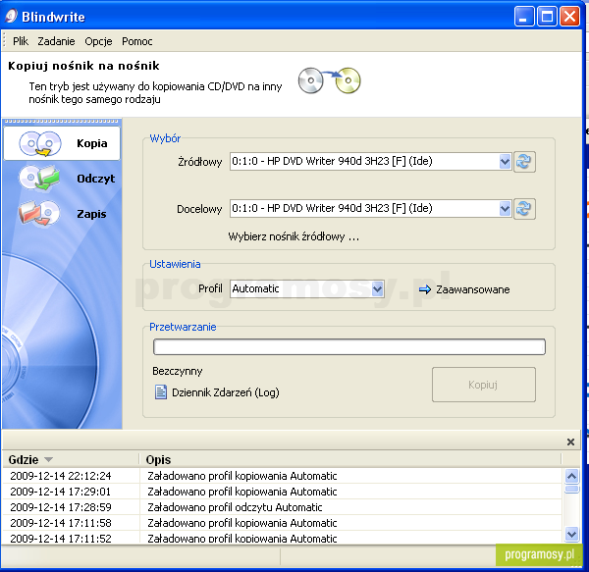The width and height of the screenshot is (589, 572).
Task: Open the Zadanie menu
Action: pos(56,41)
